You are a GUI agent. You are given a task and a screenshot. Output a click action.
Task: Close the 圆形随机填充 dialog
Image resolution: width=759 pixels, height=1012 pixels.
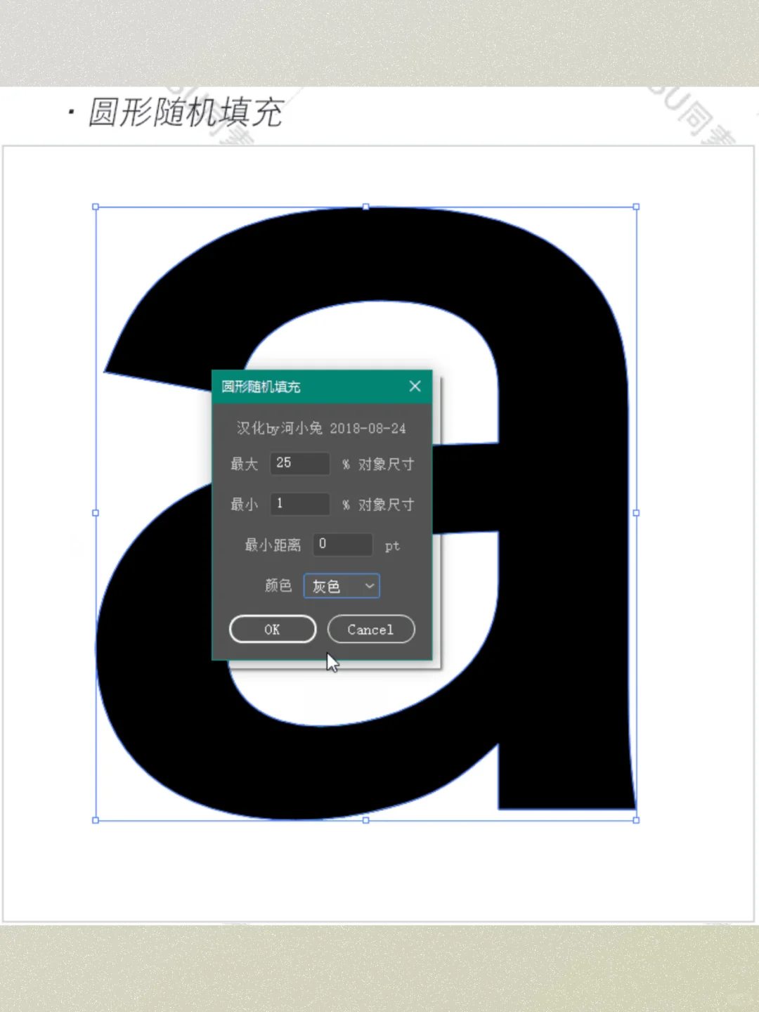[x=415, y=386]
